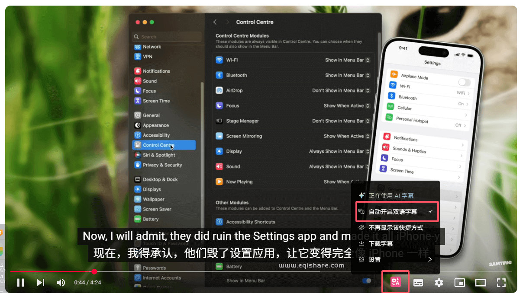Click the back arrow in the Settings window
Screen dimensions: 526x293
[215, 22]
